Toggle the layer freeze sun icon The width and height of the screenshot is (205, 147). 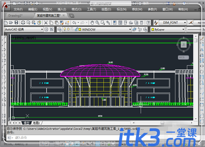click(68, 29)
